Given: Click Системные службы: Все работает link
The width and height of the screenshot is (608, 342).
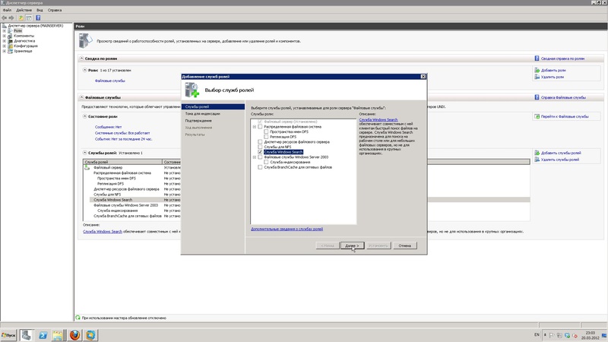Looking at the screenshot, I should tap(122, 132).
